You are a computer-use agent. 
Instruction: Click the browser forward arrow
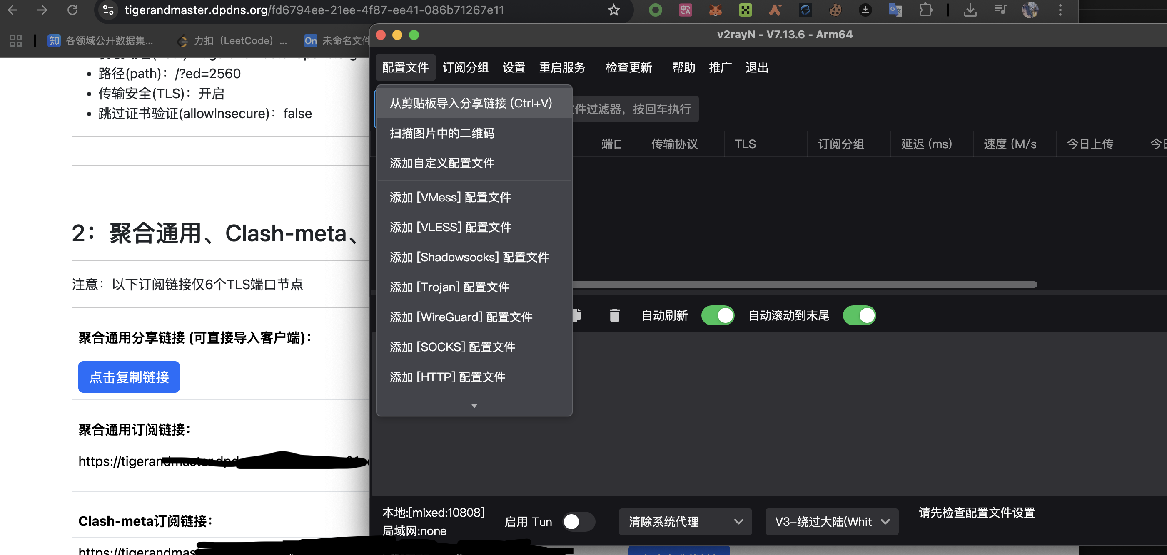click(42, 10)
